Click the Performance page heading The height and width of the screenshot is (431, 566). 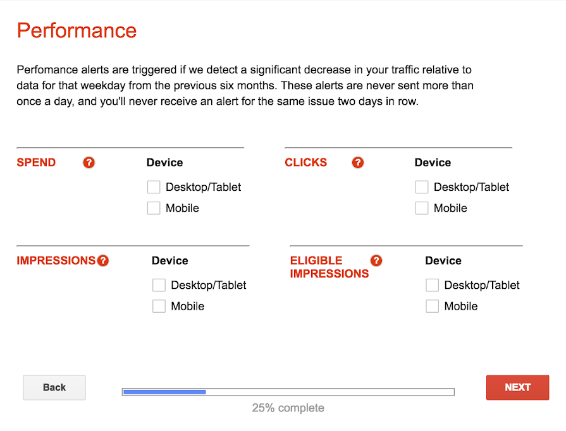coord(77,30)
